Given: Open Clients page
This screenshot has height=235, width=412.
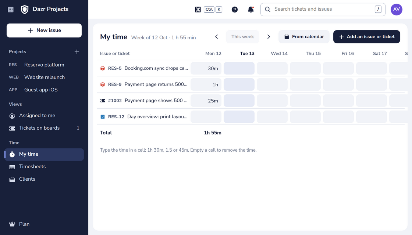Looking at the screenshot, I should (x=44, y=179).
